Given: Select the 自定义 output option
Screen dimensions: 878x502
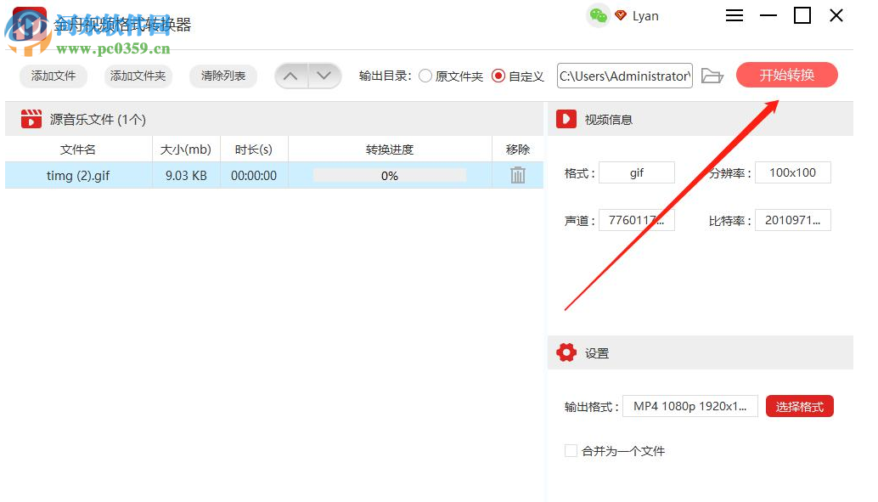Looking at the screenshot, I should pyautogui.click(x=500, y=76).
